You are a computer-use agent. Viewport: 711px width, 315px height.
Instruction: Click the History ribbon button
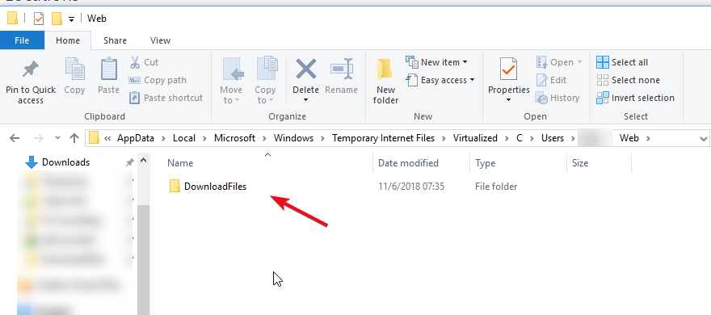(x=557, y=98)
